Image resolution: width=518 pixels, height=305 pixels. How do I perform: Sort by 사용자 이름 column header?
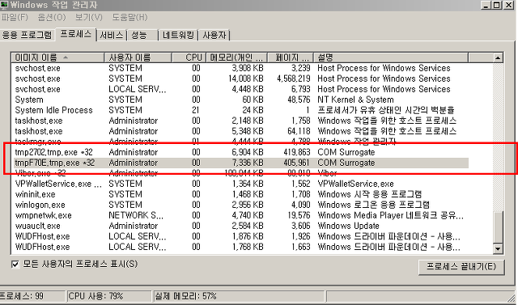pos(138,57)
